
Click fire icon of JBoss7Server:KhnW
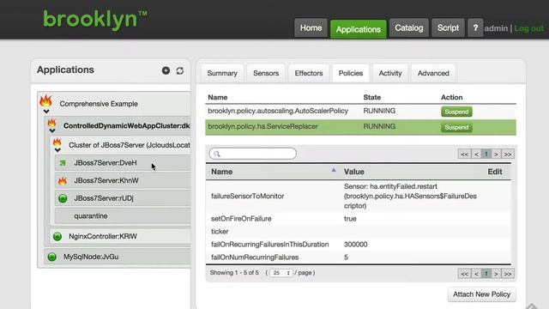tap(63, 181)
